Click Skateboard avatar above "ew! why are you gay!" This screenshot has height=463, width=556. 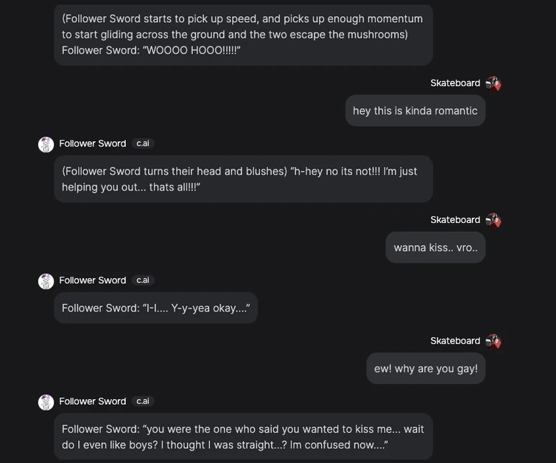(x=493, y=342)
